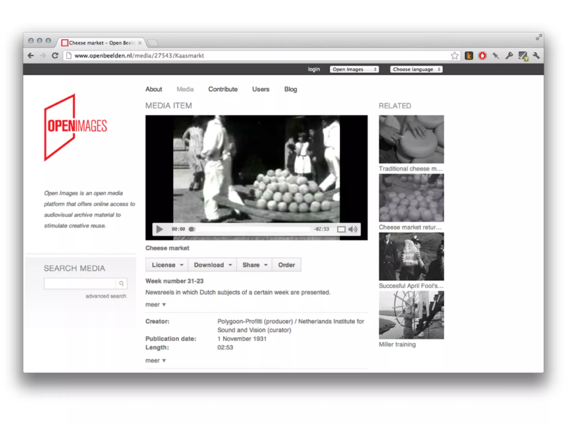Click the red Opera-style extension icon
This screenshot has width=567, height=425.
coord(482,56)
